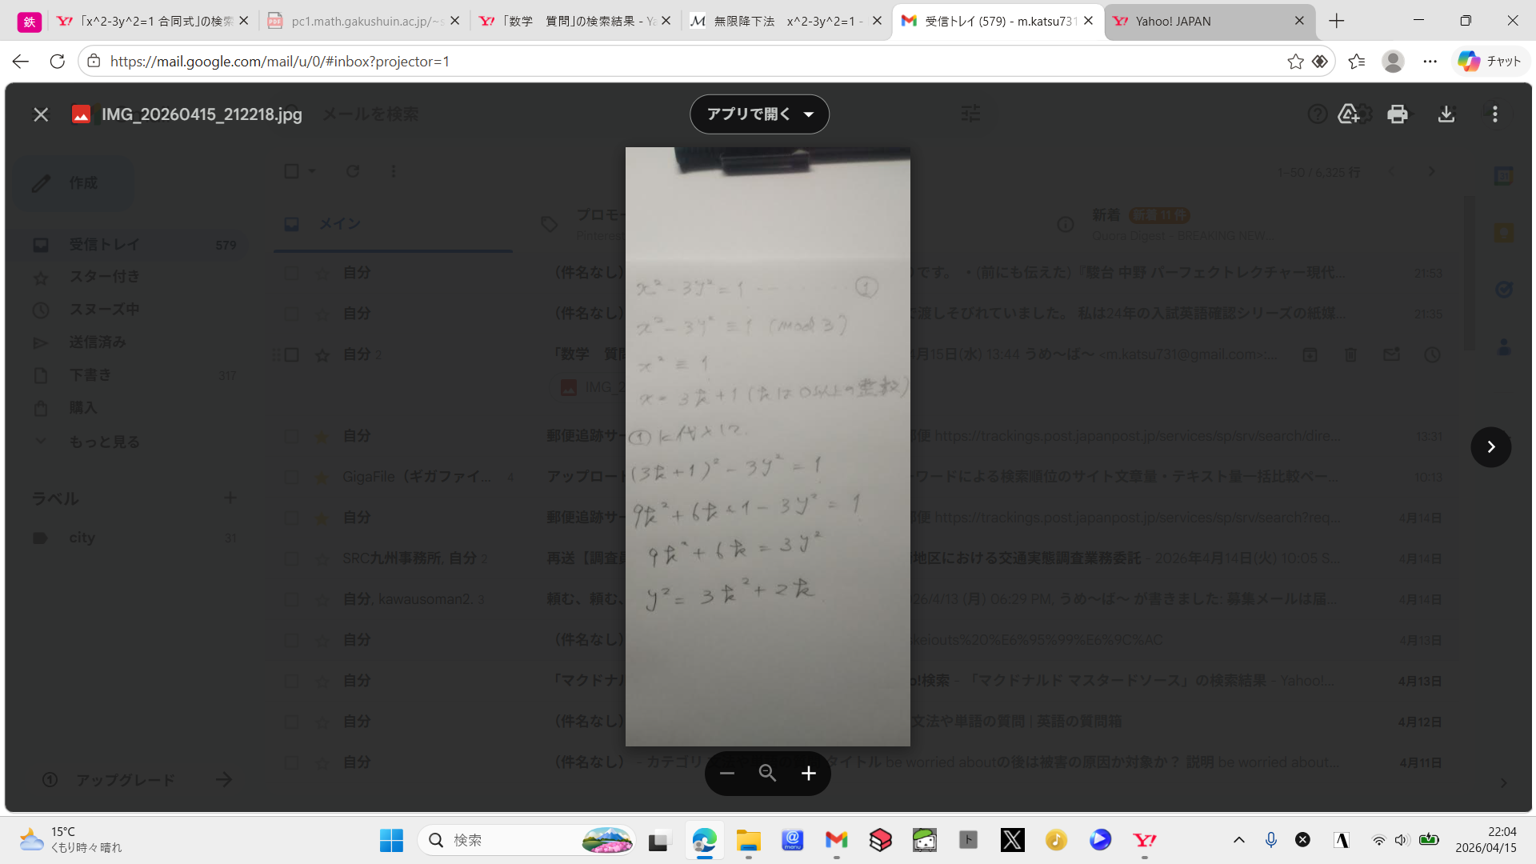The height and width of the screenshot is (864, 1536).
Task: Open more options in the image viewer
Action: 1494,114
